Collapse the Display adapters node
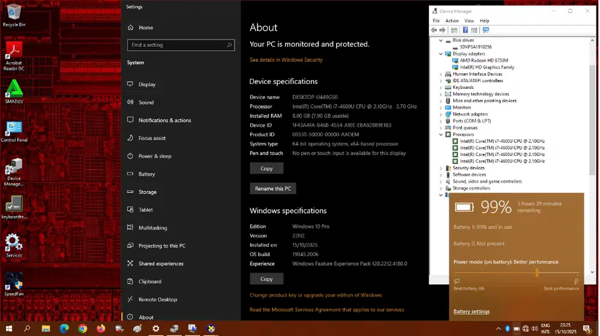Viewport: 600px width, 336px height. point(441,54)
